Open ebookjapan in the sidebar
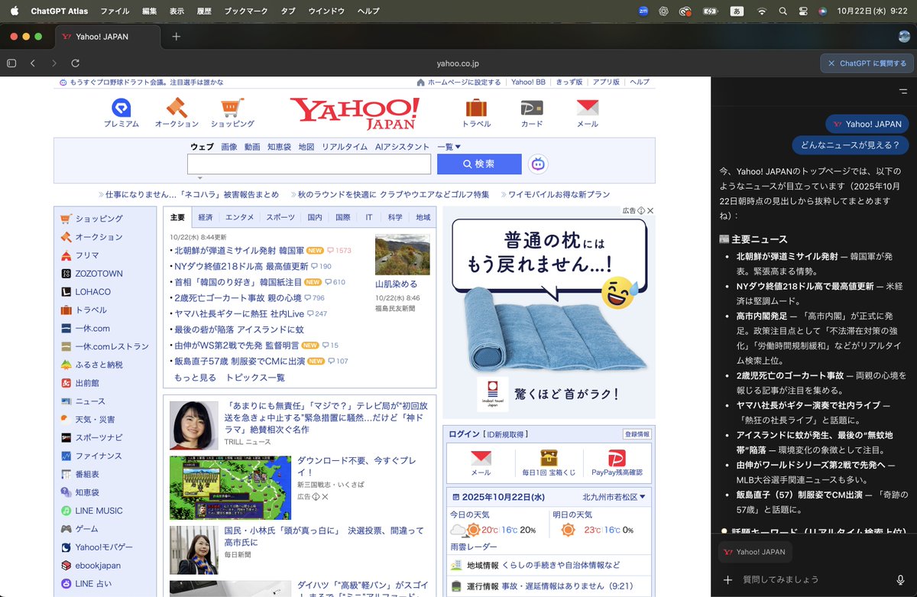 (98, 566)
